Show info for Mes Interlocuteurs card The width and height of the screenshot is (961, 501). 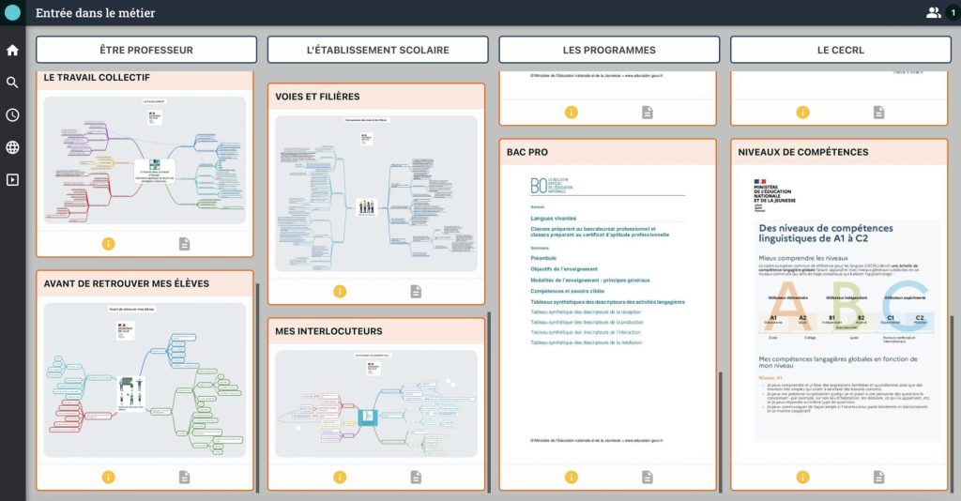[340, 478]
